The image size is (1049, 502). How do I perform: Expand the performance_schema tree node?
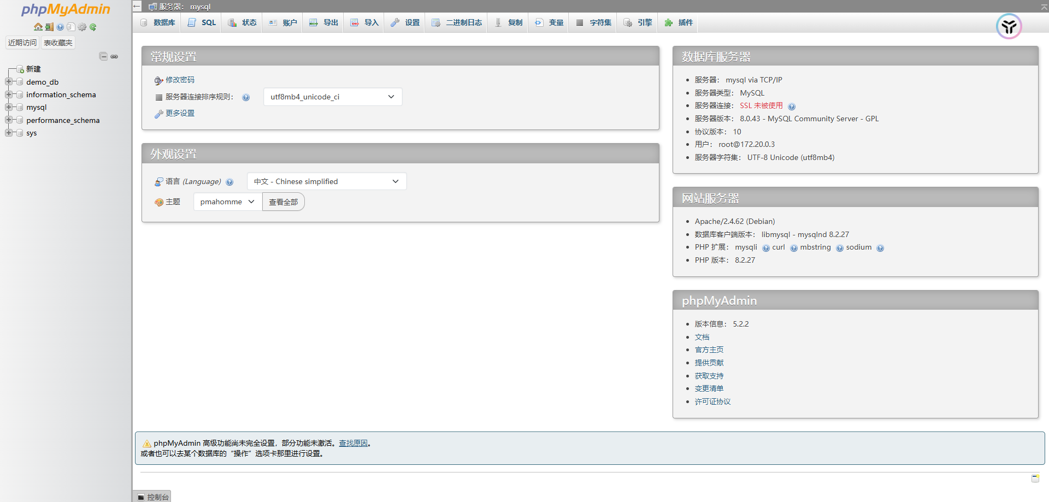tap(9, 120)
